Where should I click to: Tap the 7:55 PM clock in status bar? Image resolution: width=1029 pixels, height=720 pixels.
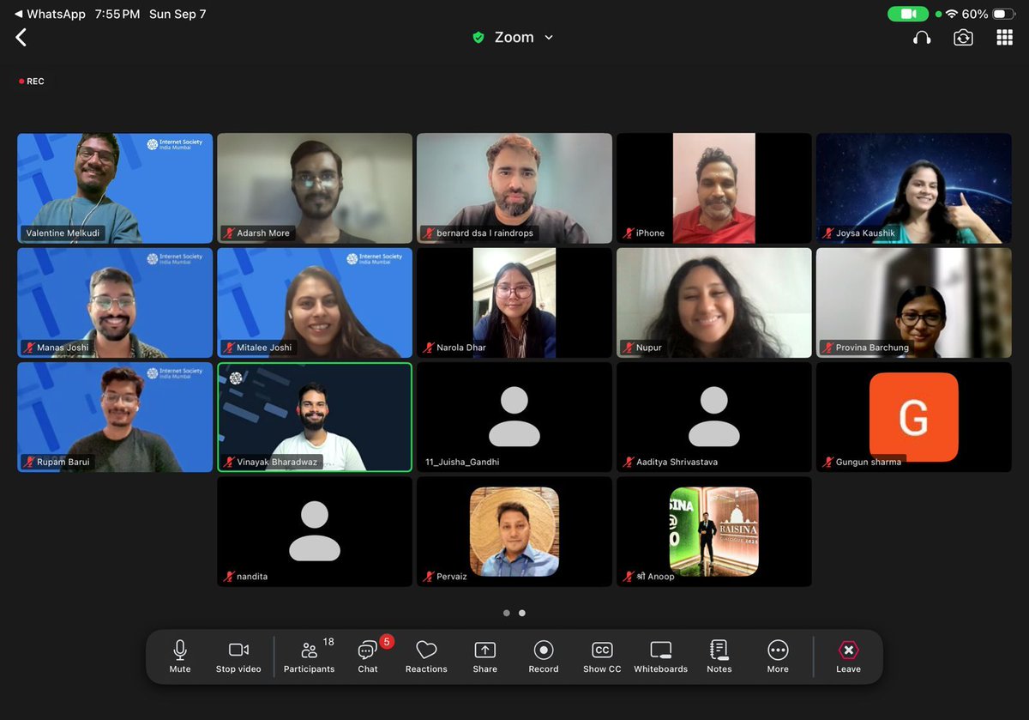point(117,14)
